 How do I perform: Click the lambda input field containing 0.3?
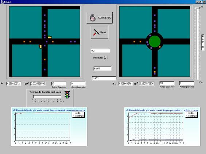100,51
